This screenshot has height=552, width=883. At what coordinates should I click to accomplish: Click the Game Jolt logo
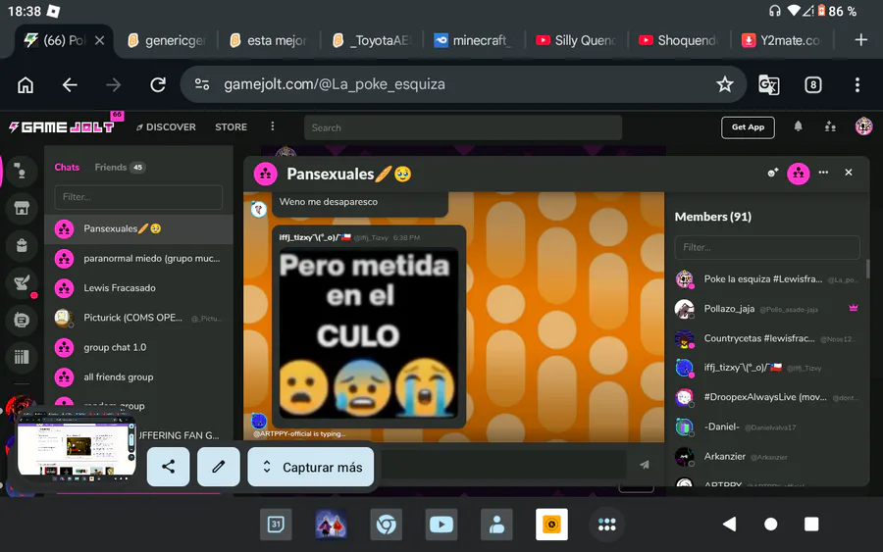pos(62,127)
